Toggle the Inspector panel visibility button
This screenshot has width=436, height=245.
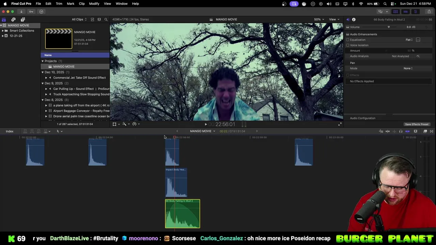[415, 12]
